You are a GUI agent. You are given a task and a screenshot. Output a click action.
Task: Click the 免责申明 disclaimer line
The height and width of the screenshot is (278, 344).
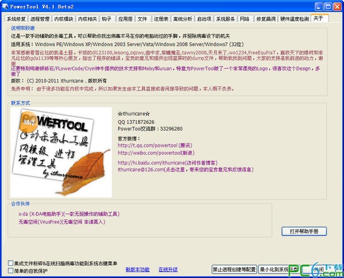pyautogui.click(x=123, y=89)
